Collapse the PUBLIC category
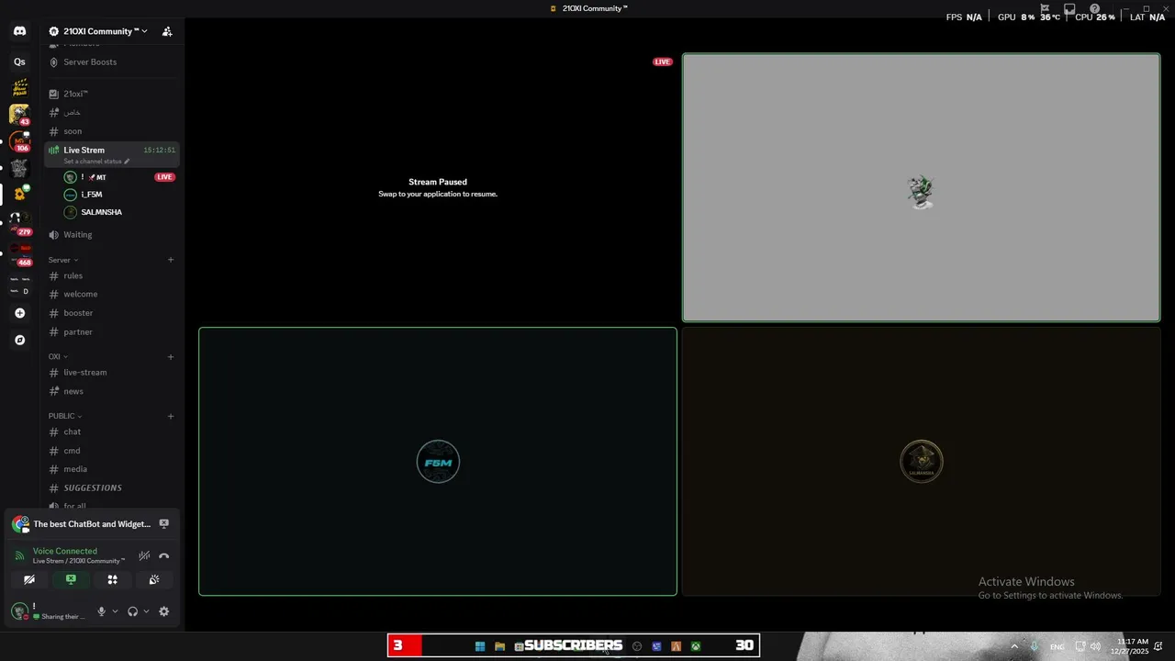 [x=65, y=416]
